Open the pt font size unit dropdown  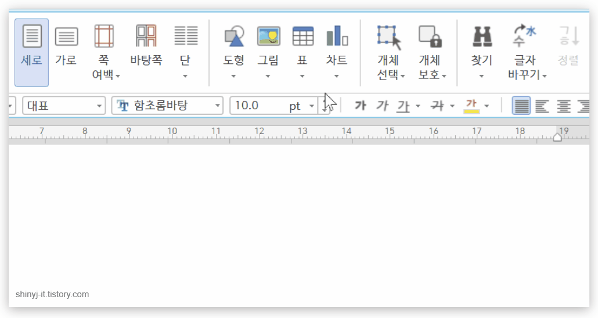pos(312,106)
